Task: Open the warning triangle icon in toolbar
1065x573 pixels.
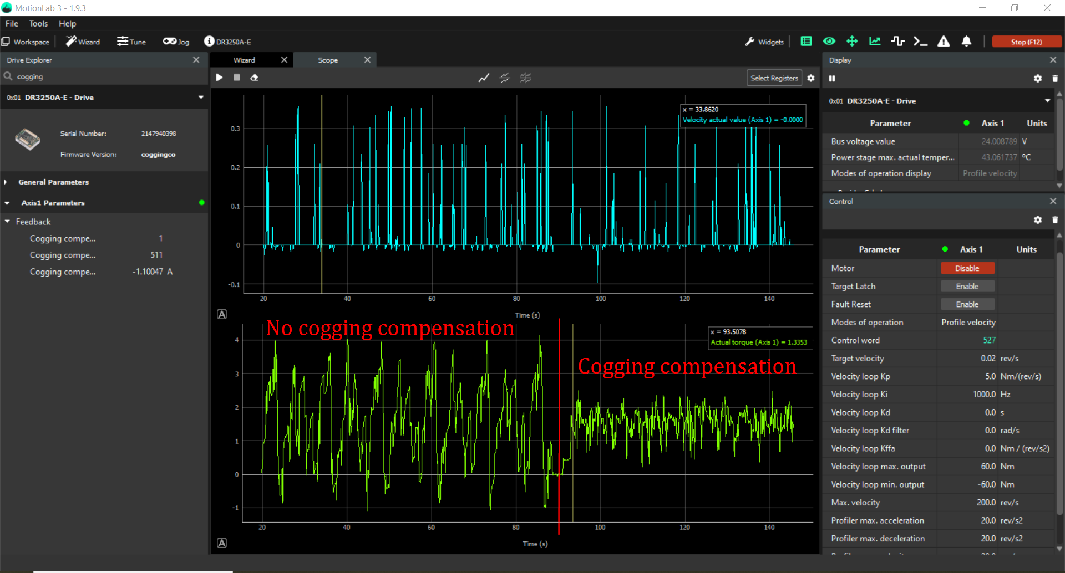Action: pyautogui.click(x=943, y=42)
